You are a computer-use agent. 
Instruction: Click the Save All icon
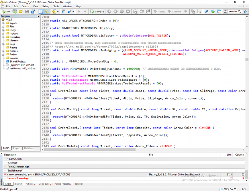(33, 12)
